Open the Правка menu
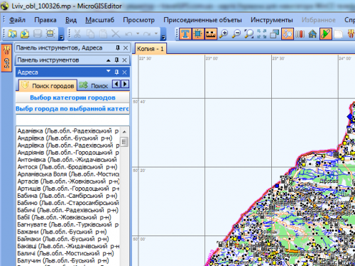Image resolution: width=355 pixels, height=266 pixels. pyautogui.click(x=45, y=20)
